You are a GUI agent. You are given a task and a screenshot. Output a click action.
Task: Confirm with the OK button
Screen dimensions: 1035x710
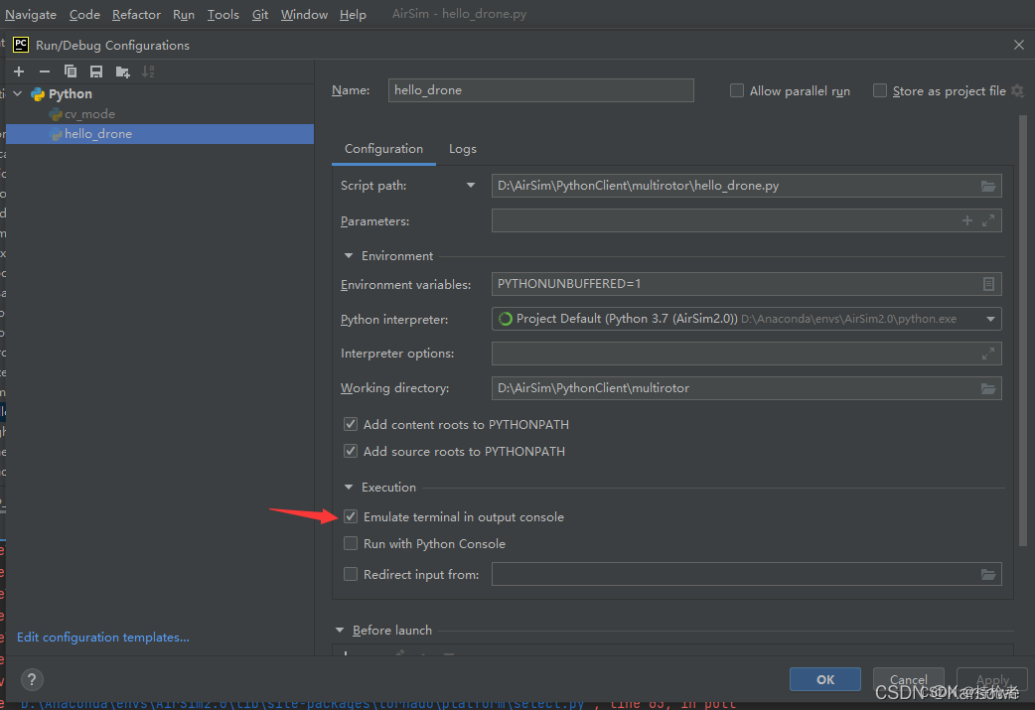click(x=825, y=679)
